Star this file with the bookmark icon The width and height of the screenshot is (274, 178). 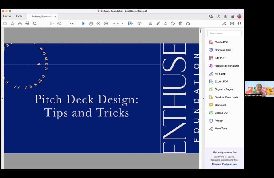coord(12,24)
